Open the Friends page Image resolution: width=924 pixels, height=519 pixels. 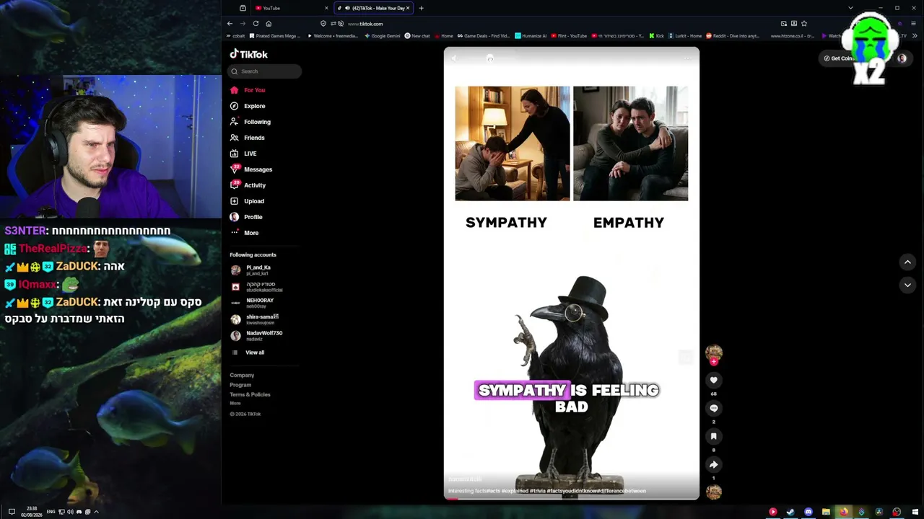point(248,138)
